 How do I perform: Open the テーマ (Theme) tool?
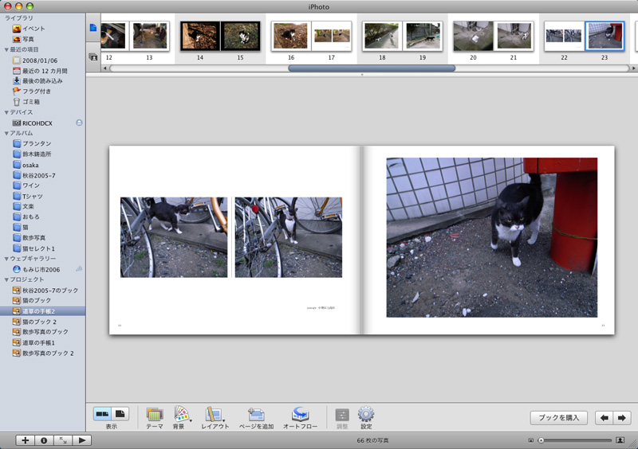pyautogui.click(x=154, y=415)
